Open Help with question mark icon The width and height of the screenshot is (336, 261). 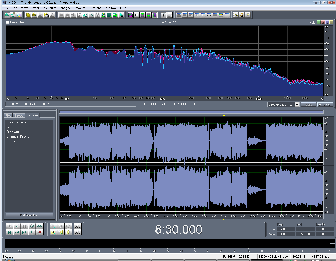(x=248, y=15)
